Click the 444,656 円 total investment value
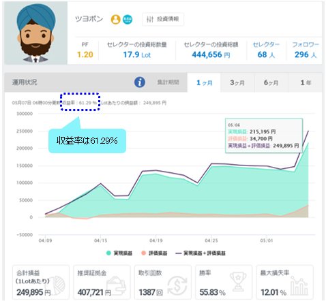Screen dimensions: 326x301 [211, 54]
